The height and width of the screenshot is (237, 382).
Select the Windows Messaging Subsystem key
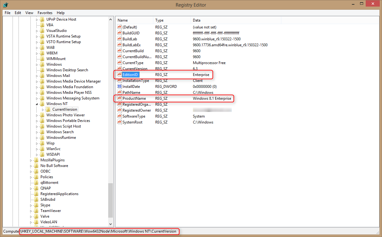[73, 98]
